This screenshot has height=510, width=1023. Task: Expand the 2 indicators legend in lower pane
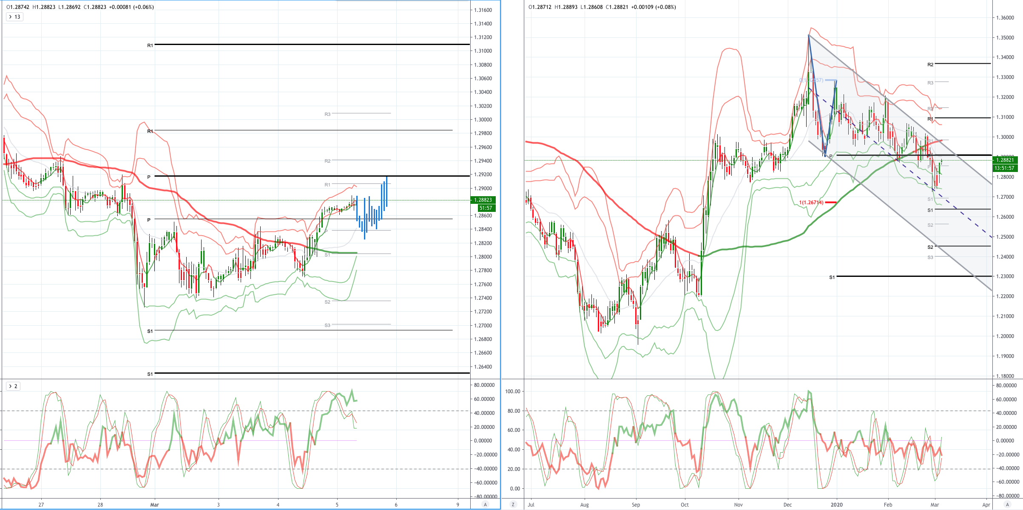pyautogui.click(x=13, y=386)
